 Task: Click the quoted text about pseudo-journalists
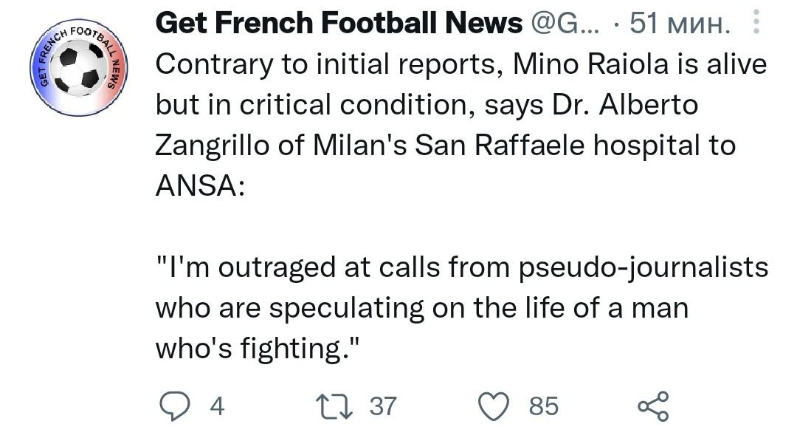tap(461, 267)
